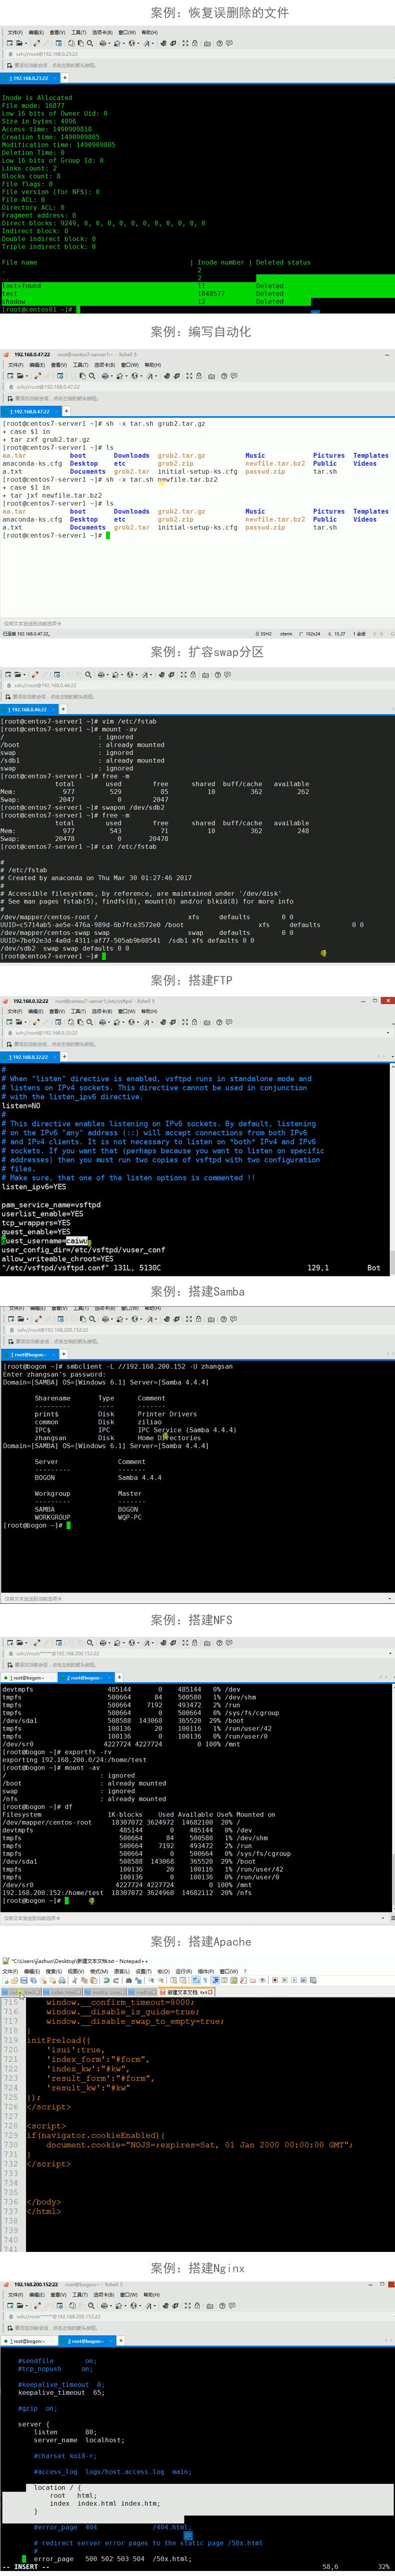Click New session icon in 192.168.0.32:22 toolbar
Viewport: 395px width, 2576px height.
pos(10,1022)
